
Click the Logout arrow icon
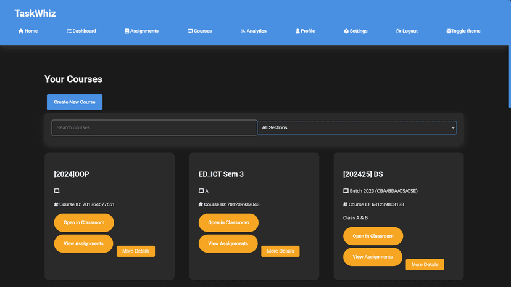(x=399, y=31)
